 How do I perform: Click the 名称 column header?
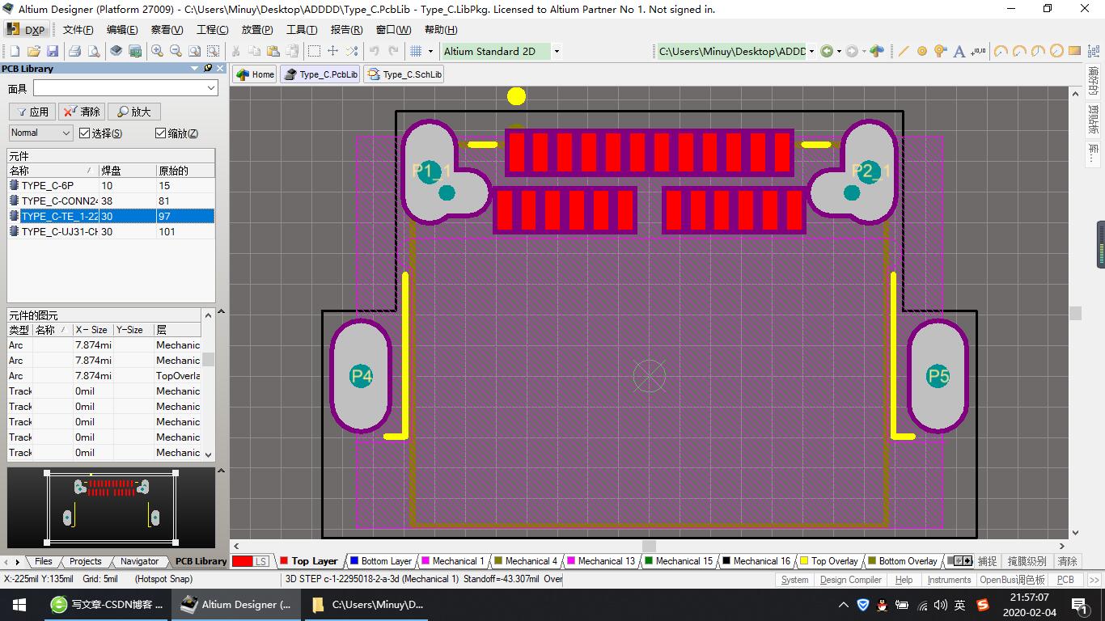click(53, 171)
